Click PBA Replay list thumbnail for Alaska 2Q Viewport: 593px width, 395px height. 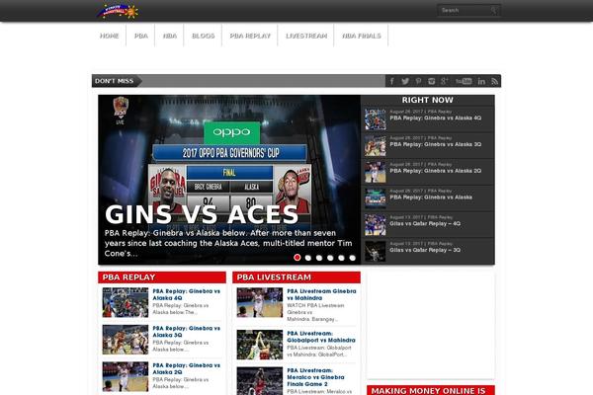point(126,376)
